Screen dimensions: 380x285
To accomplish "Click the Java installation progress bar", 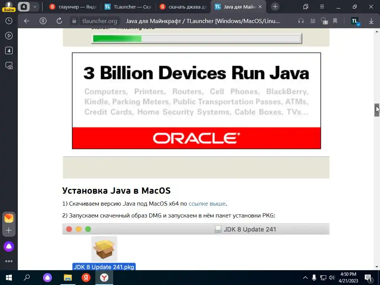I will pos(197,39).
